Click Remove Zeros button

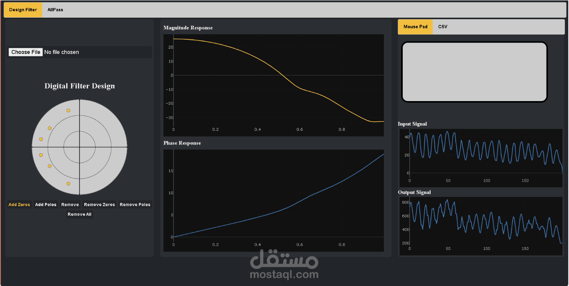click(99, 205)
